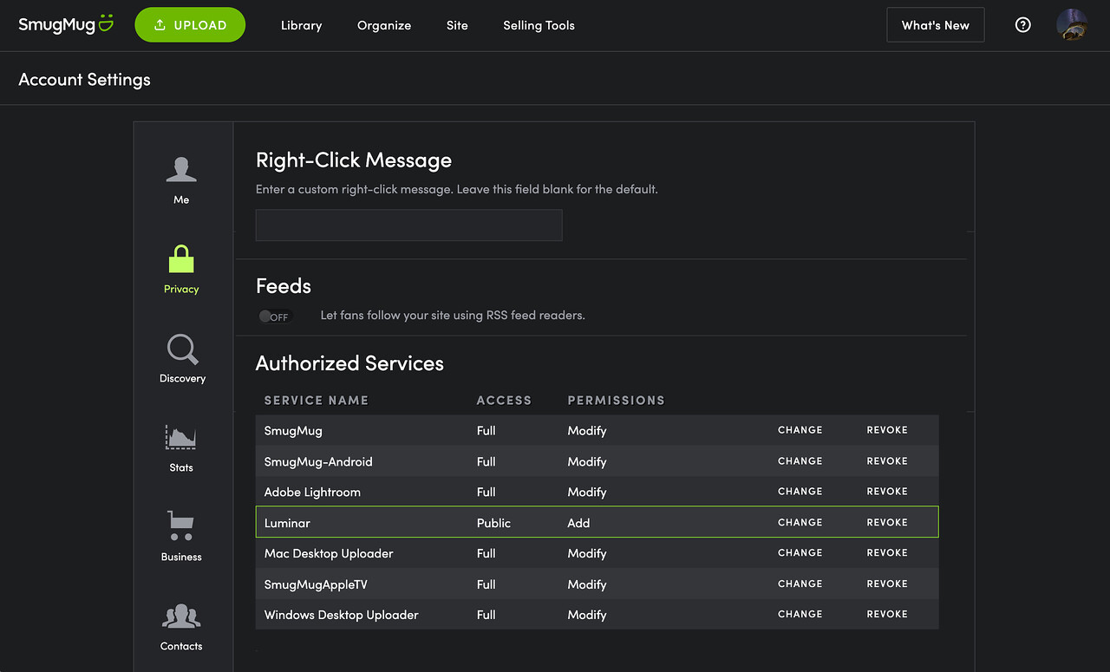Open What's New button
The image size is (1110, 672).
[936, 25]
